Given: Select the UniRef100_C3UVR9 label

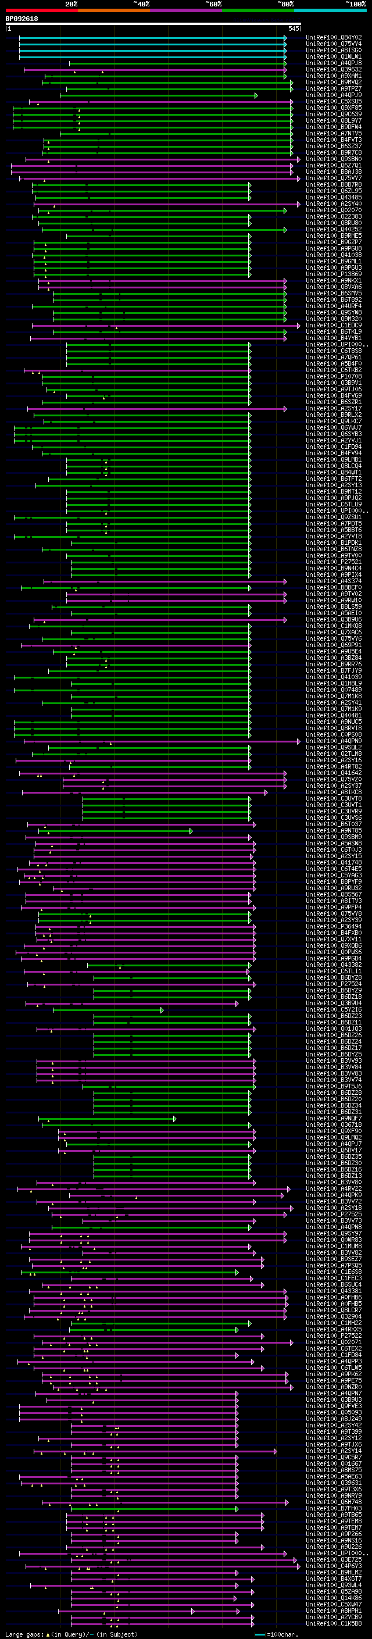Looking at the screenshot, I should click(334, 811).
